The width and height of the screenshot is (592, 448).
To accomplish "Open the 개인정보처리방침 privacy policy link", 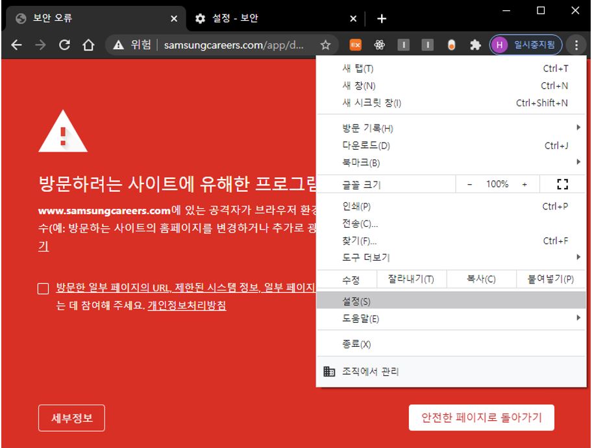I will [x=187, y=305].
